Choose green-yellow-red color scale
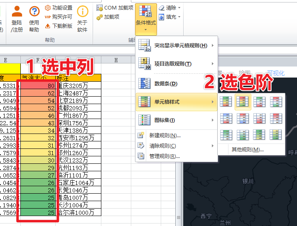The height and width of the screenshot is (226, 297). tap(226, 102)
